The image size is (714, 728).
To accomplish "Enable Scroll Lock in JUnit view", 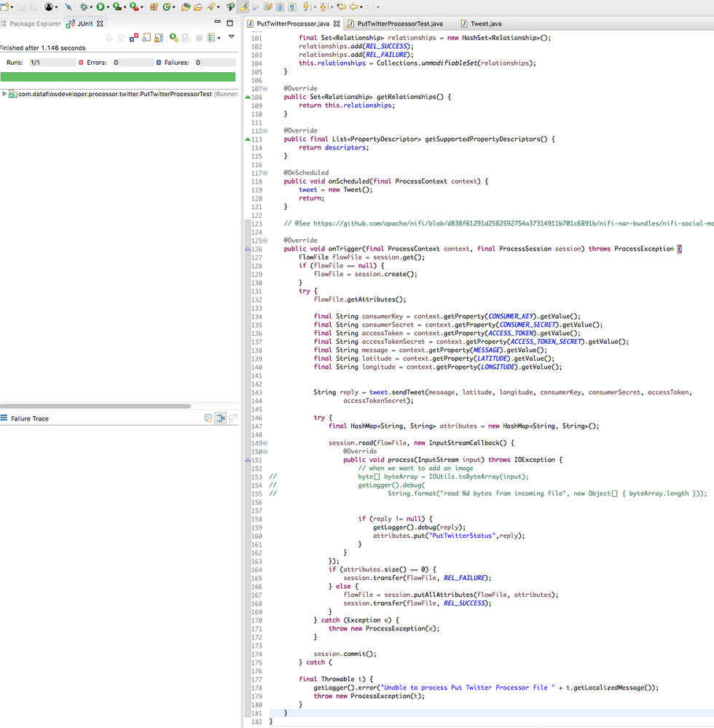I will pyautogui.click(x=159, y=36).
